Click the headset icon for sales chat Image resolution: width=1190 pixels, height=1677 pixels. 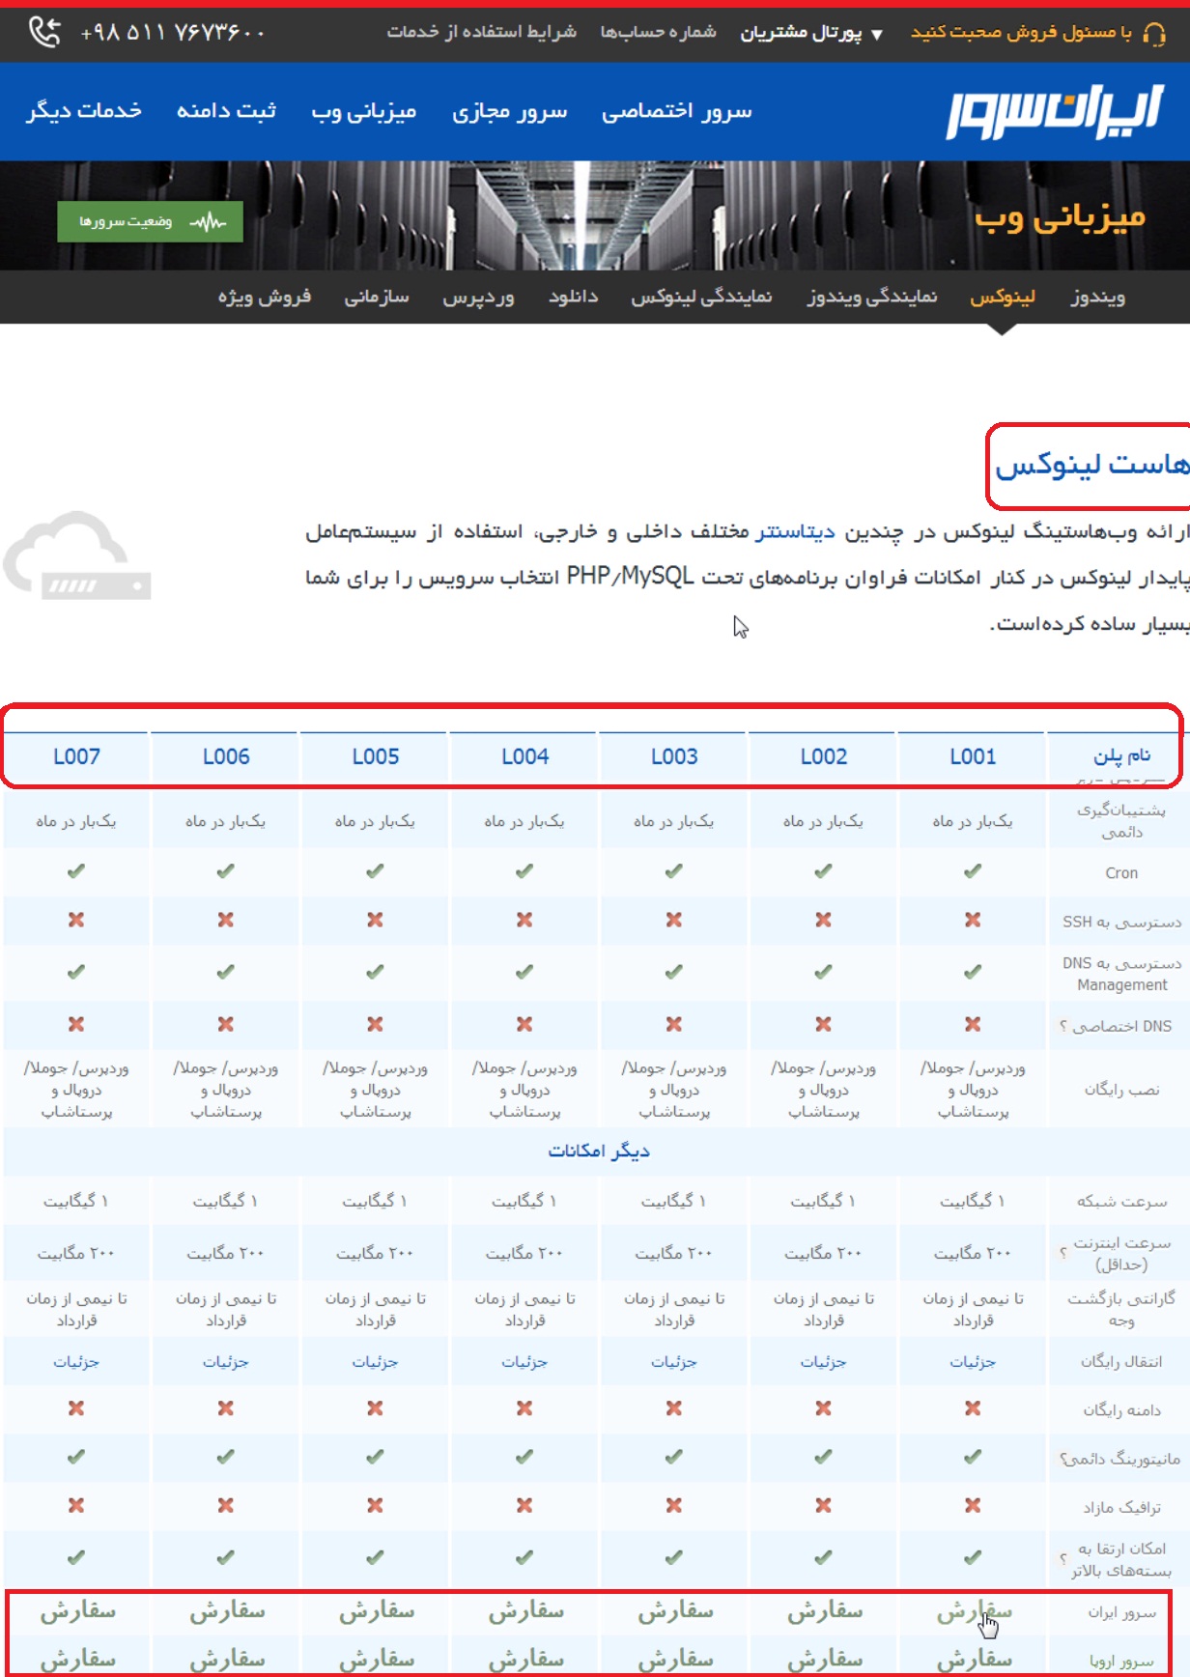coord(1153,34)
